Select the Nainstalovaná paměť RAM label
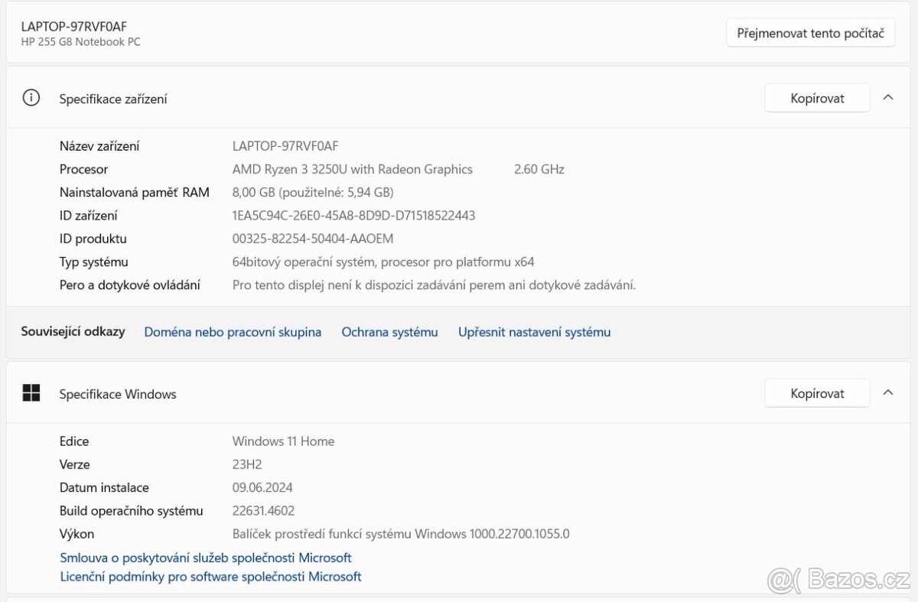Screen dimensions: 918x602 pyautogui.click(x=135, y=192)
